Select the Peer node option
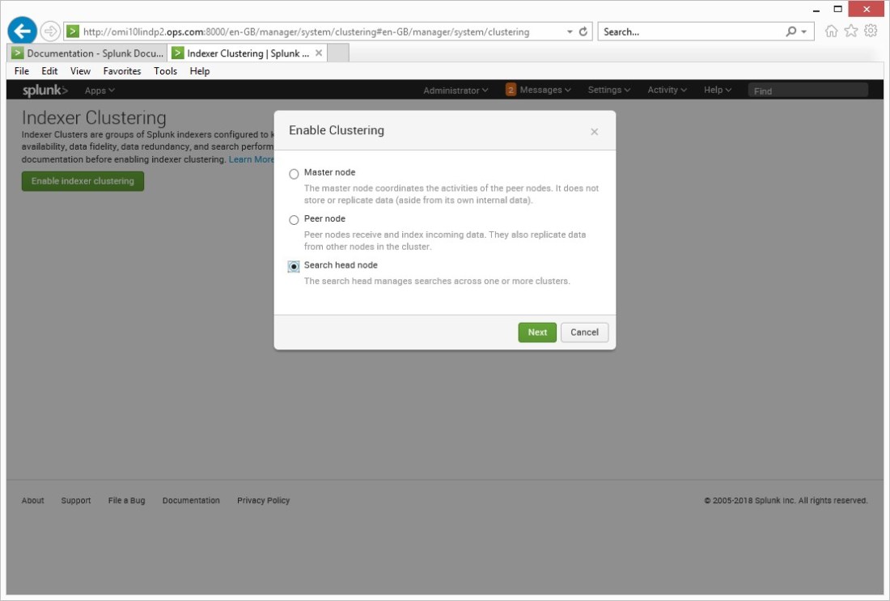The height and width of the screenshot is (601, 890). (x=293, y=219)
